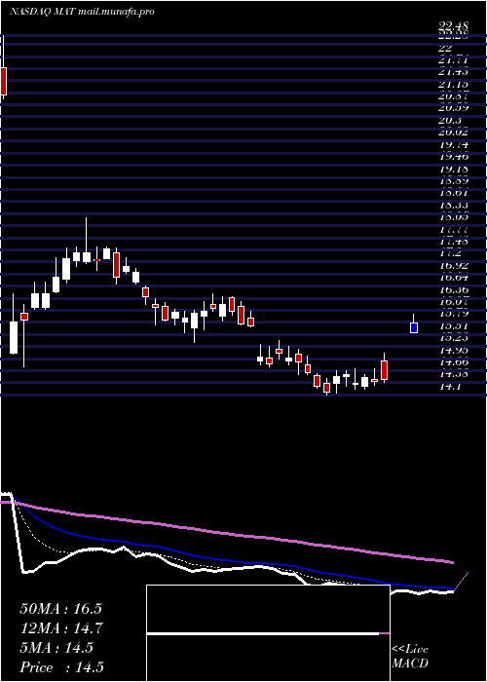This screenshot has height=682, width=487.
Task: Click the 5MA : 14.5 readout
Action: tap(56, 648)
